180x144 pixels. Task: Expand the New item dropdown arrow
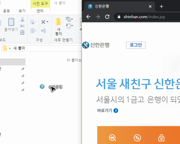72,19
